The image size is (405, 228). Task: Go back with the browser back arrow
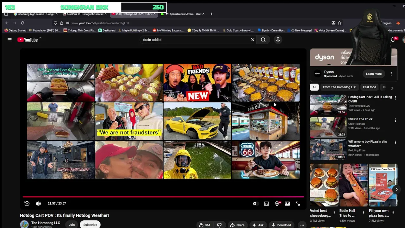pos(7,23)
